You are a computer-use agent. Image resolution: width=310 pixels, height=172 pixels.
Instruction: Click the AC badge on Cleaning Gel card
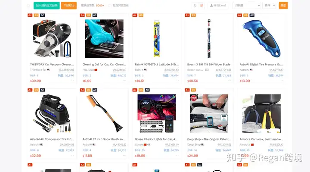(95, 15)
